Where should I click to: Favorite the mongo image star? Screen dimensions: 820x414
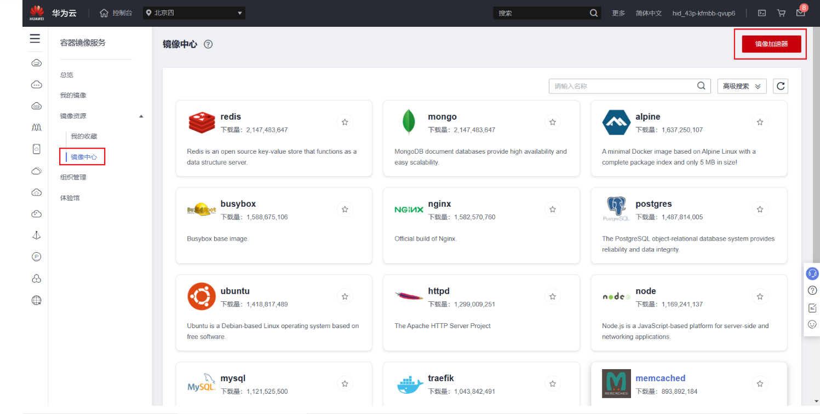coord(553,122)
